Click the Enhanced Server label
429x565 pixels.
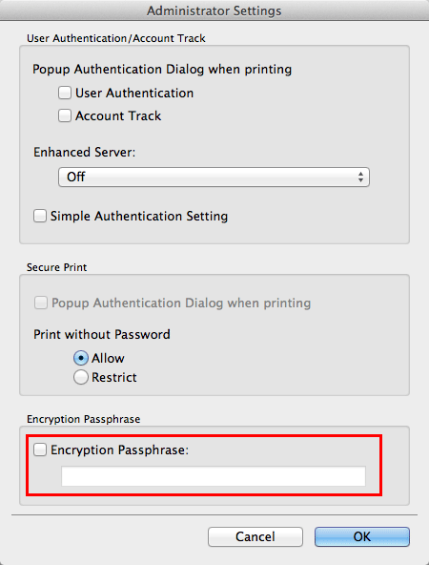[x=85, y=152]
